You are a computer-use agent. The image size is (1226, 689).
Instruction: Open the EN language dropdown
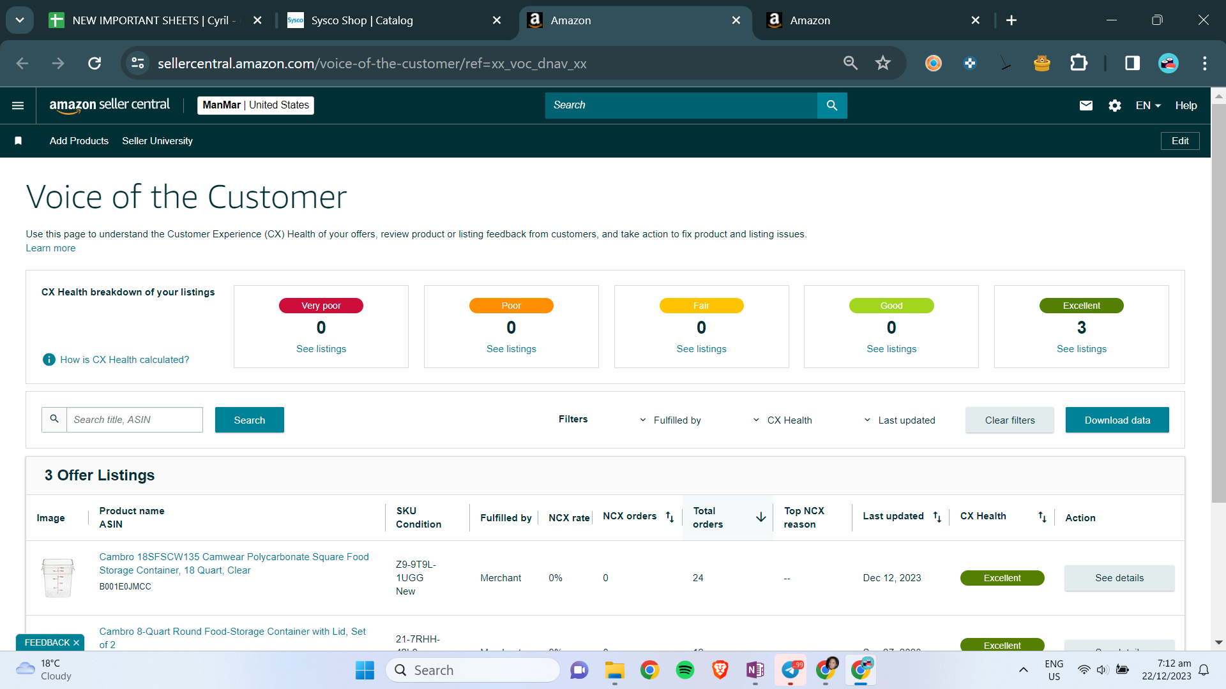(x=1148, y=105)
